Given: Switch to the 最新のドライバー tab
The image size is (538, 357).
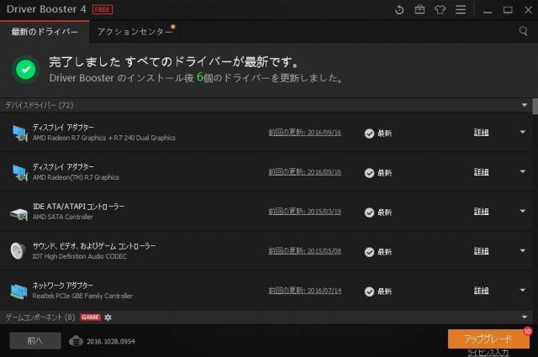Looking at the screenshot, I should tap(45, 32).
